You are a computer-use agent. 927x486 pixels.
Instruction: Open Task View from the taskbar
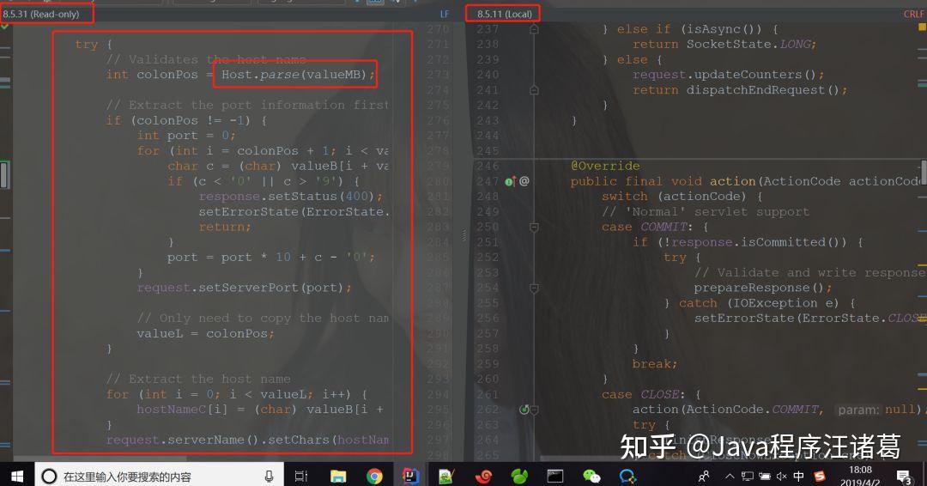coord(301,476)
